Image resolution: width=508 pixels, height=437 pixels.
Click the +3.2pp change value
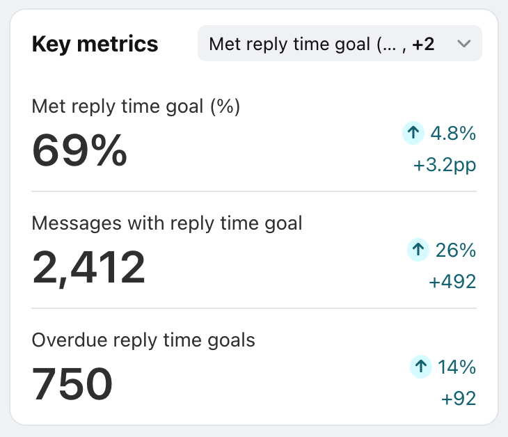click(446, 166)
